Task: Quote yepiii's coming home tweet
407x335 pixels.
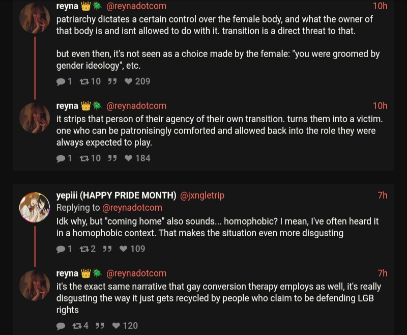Action: point(107,249)
